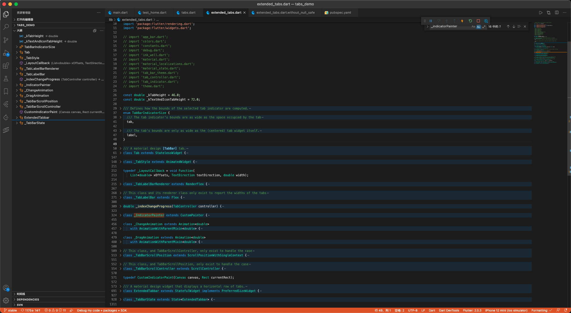Toggle Use Regular Expression in find widget

[484, 26]
